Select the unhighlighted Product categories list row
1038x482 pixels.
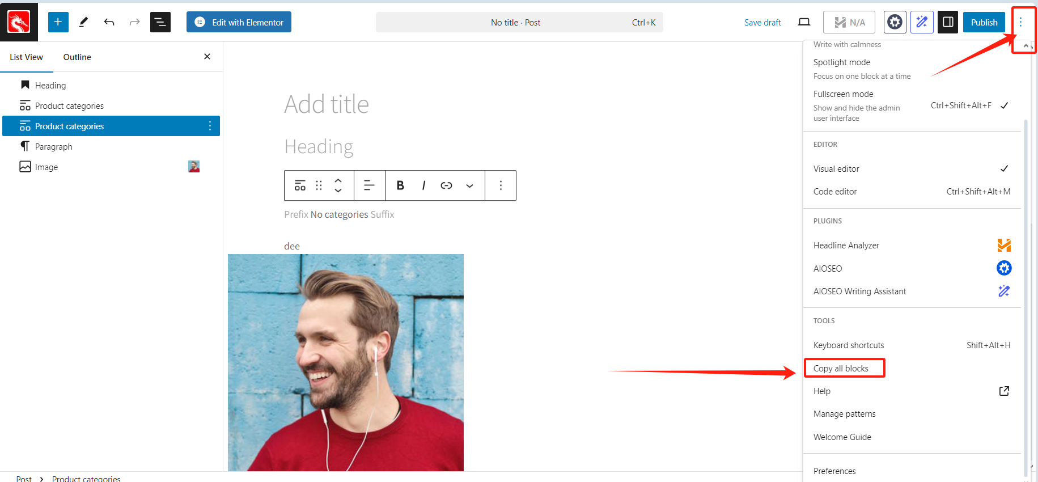point(111,105)
